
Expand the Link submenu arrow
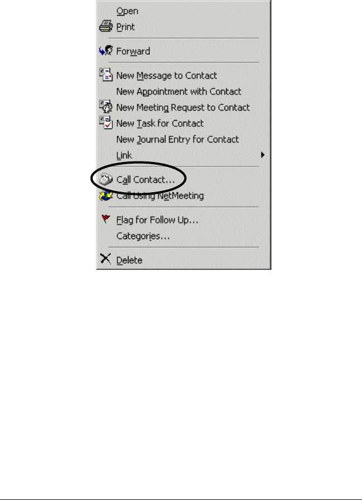263,155
